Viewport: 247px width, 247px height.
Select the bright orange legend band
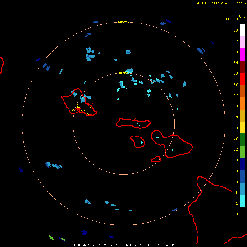[242, 104]
